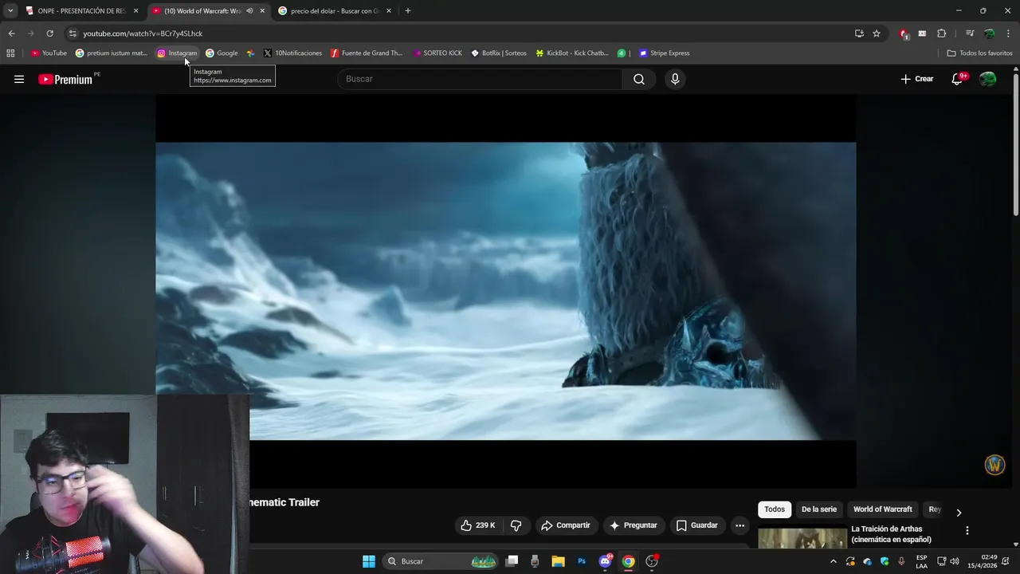Open Discord from the taskbar
The height and width of the screenshot is (574, 1020).
coord(605,561)
